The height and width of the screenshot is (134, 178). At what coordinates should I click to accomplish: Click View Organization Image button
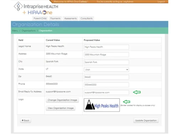click(61, 108)
